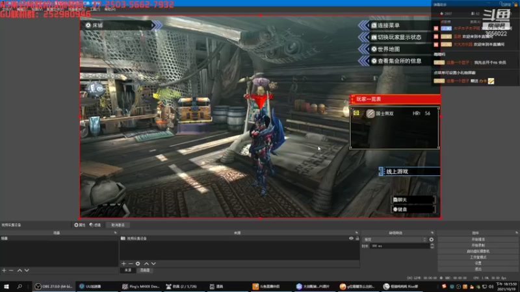
Task: Click the 滤镜 filters icon above the Scenes panel
Action: click(95, 225)
